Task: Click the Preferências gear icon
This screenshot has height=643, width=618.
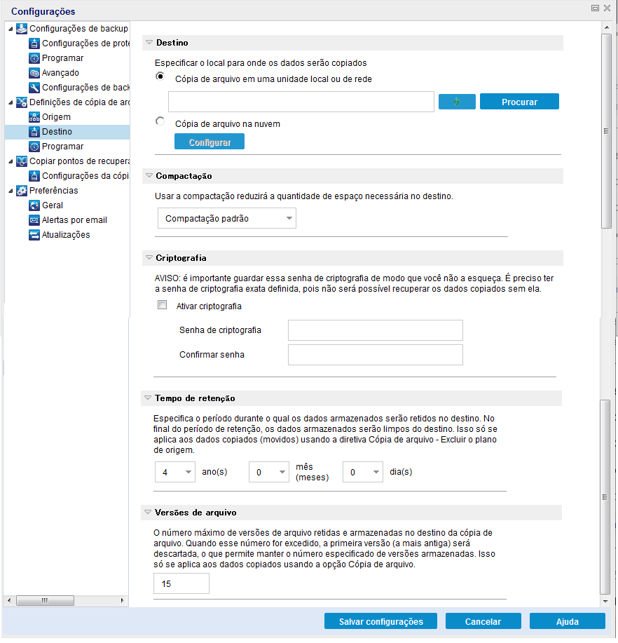Action: (x=21, y=191)
